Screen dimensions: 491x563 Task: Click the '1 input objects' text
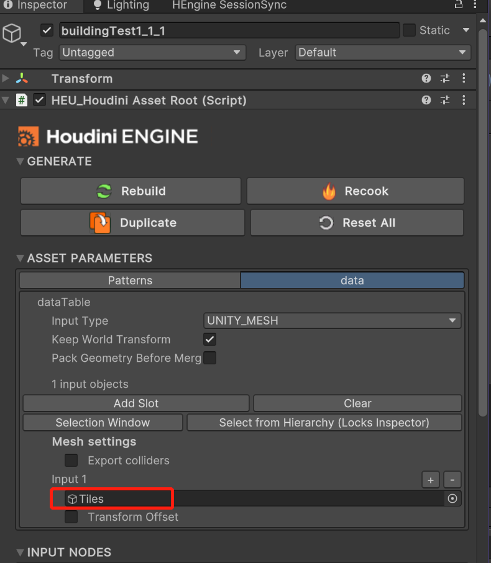[90, 384]
